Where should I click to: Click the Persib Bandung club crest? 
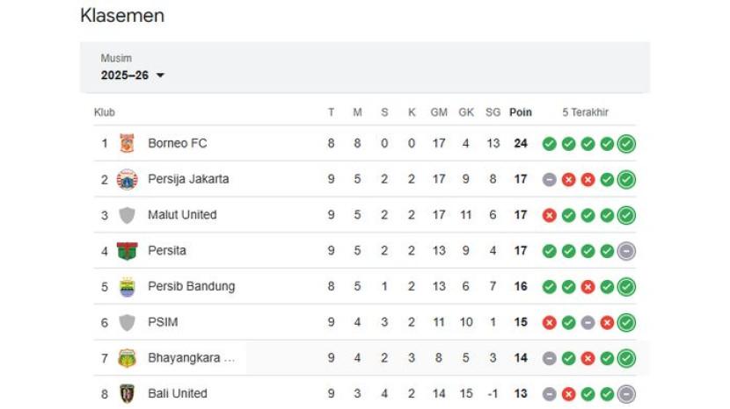128,286
